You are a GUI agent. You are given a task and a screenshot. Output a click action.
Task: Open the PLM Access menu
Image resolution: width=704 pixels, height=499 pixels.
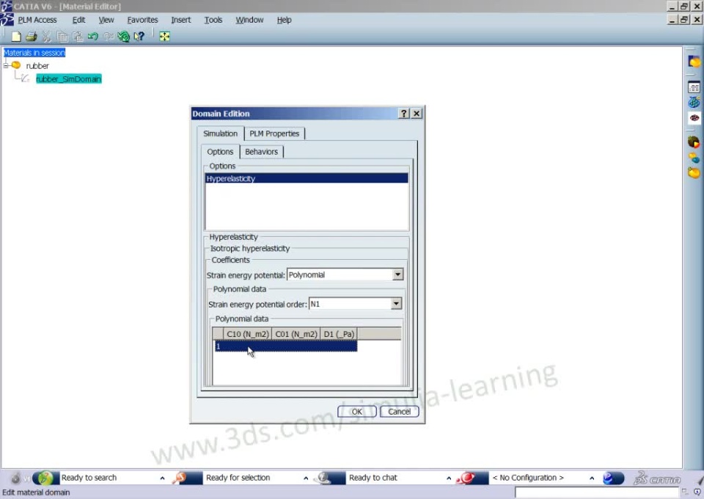(37, 20)
